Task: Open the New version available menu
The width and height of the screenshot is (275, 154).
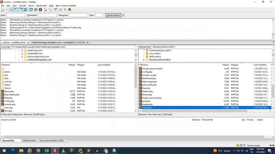Action: [66, 6]
